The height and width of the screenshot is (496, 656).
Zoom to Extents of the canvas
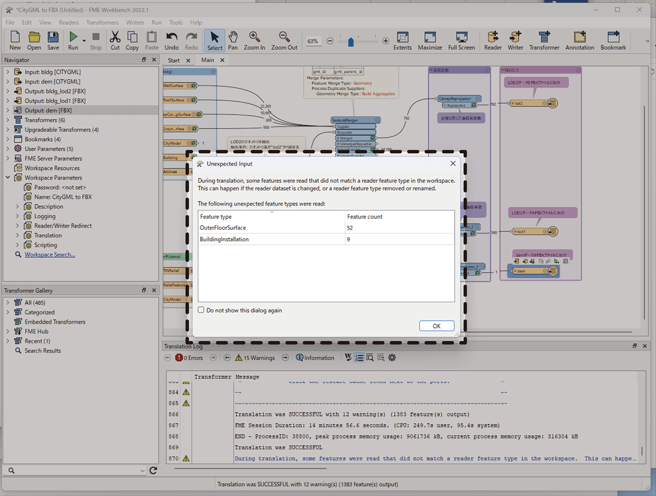click(403, 41)
